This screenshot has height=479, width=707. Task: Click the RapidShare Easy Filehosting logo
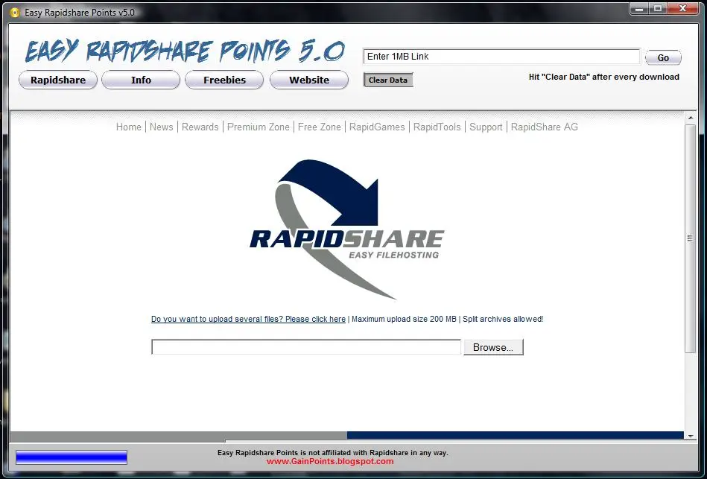346,229
